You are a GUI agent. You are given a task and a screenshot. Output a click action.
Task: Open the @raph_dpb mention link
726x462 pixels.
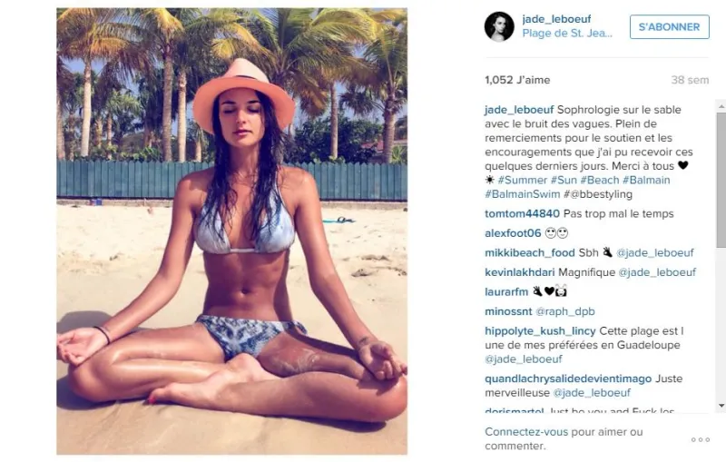(x=564, y=311)
